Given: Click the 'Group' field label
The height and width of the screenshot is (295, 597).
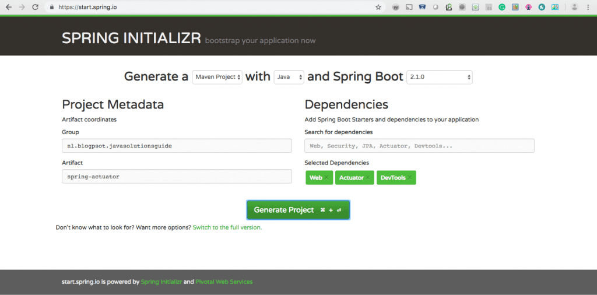Looking at the screenshot, I should click(71, 132).
